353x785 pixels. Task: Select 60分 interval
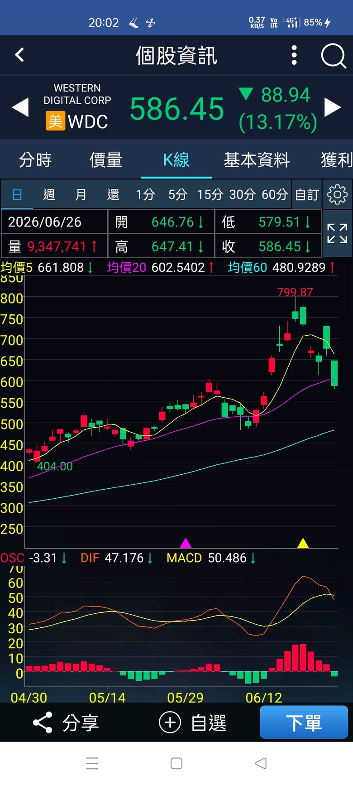coord(275,195)
